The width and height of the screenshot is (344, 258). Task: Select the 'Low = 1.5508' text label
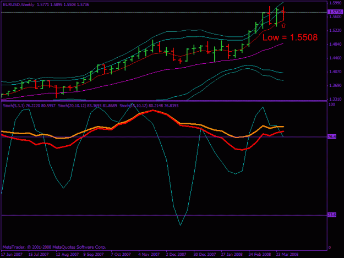[290, 37]
